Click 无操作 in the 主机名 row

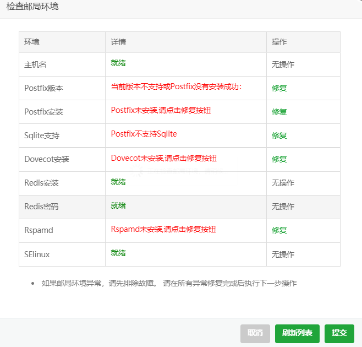tap(283, 64)
